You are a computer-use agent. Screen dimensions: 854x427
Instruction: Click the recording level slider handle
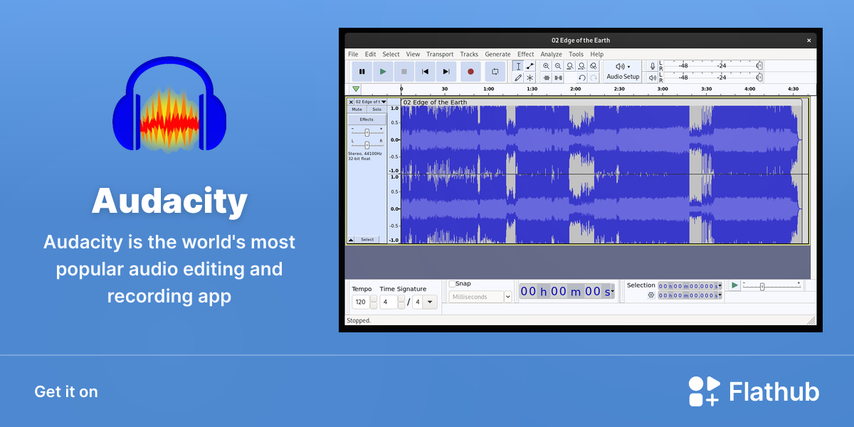click(759, 65)
